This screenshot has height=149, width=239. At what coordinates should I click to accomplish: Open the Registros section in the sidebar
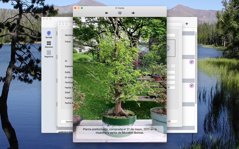pos(49,54)
